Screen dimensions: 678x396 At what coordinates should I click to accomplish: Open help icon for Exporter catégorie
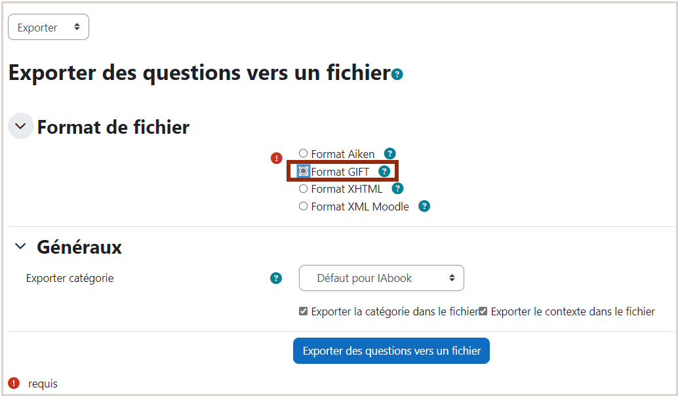(276, 278)
